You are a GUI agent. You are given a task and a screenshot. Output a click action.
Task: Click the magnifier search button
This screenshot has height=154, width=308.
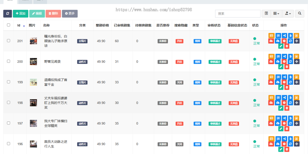[300, 14]
